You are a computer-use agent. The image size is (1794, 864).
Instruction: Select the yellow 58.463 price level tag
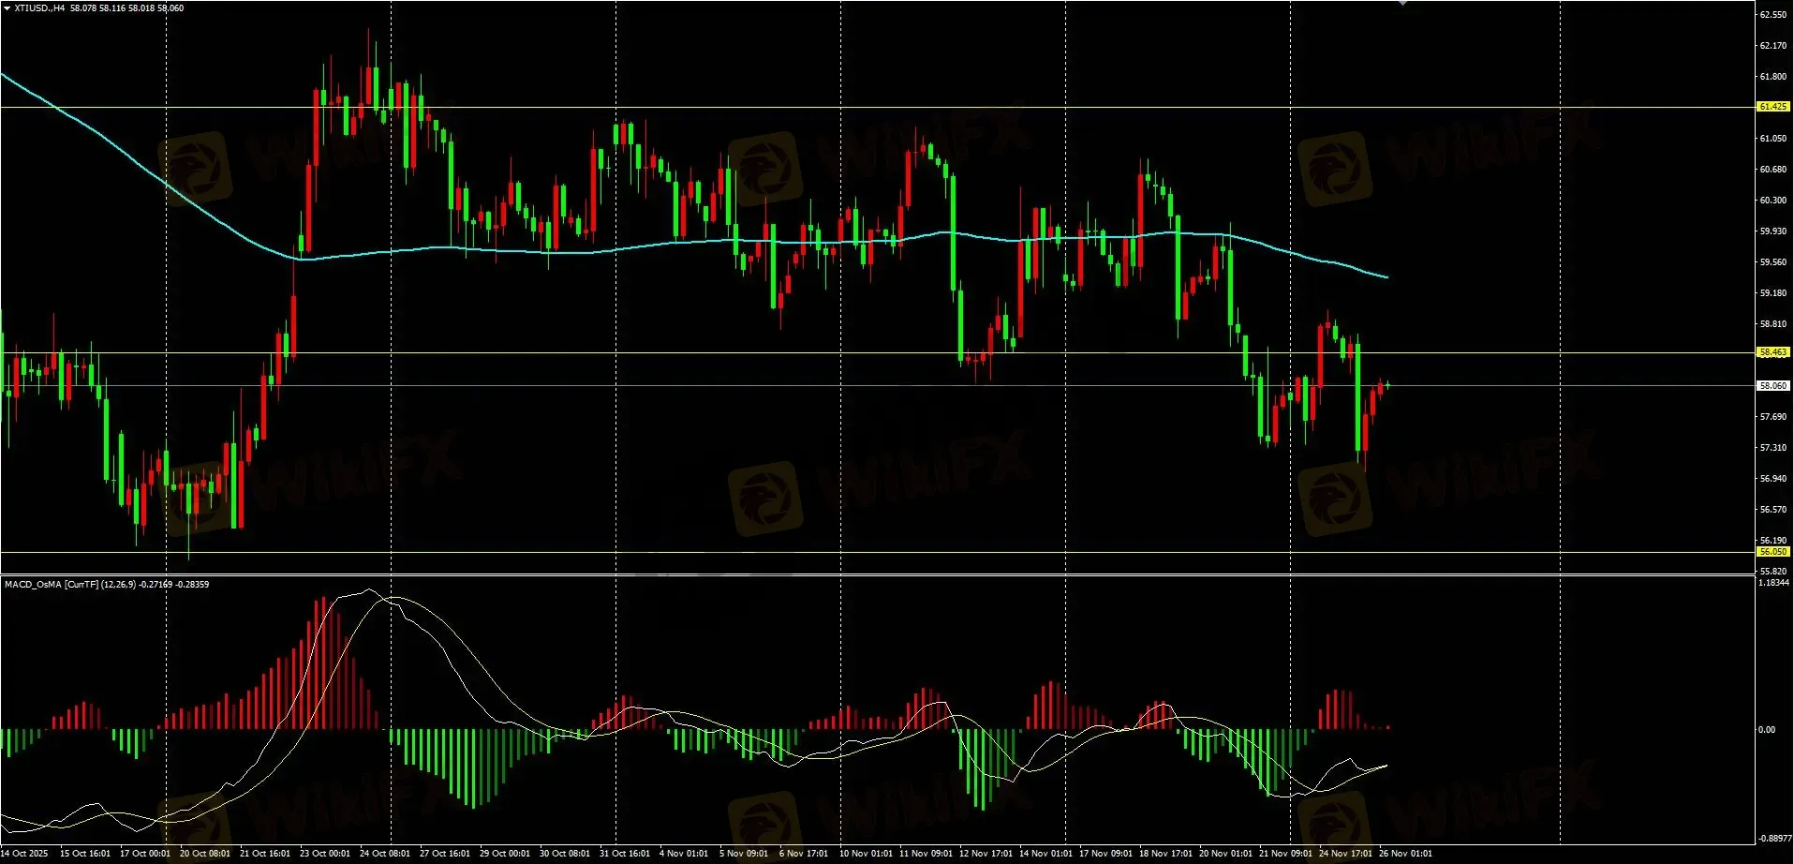[1773, 352]
